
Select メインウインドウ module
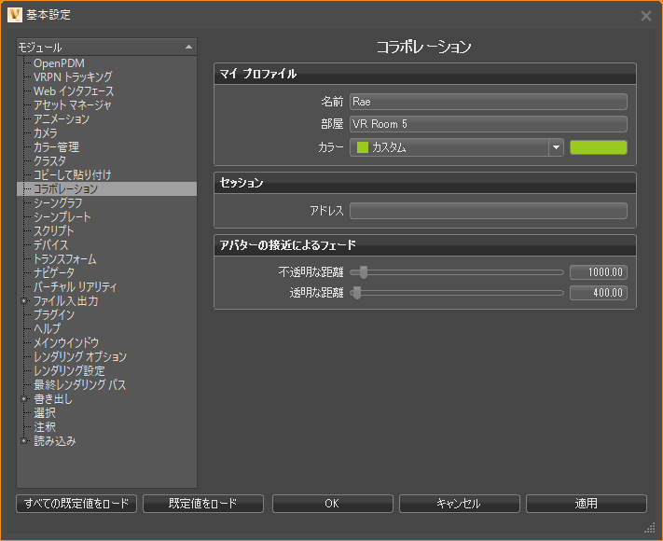click(x=66, y=342)
